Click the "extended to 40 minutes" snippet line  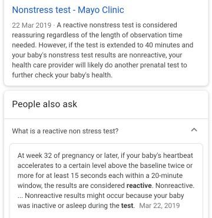click(102, 45)
